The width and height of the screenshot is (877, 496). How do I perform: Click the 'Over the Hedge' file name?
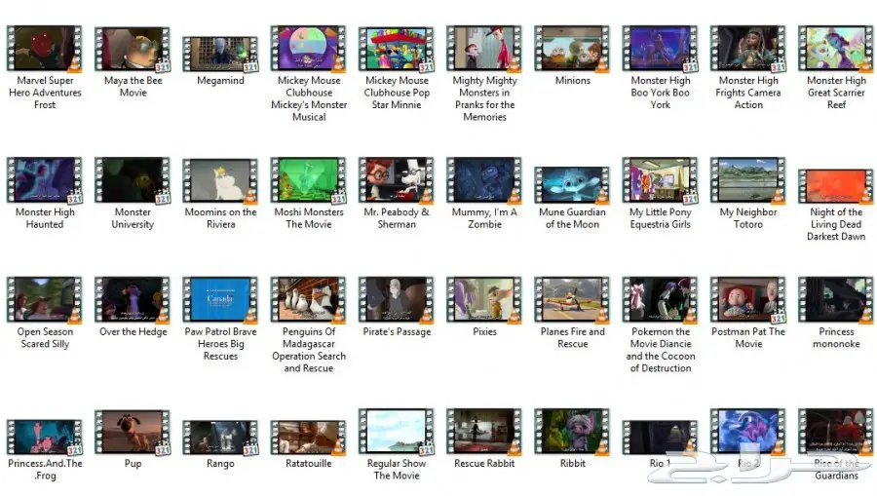point(133,331)
